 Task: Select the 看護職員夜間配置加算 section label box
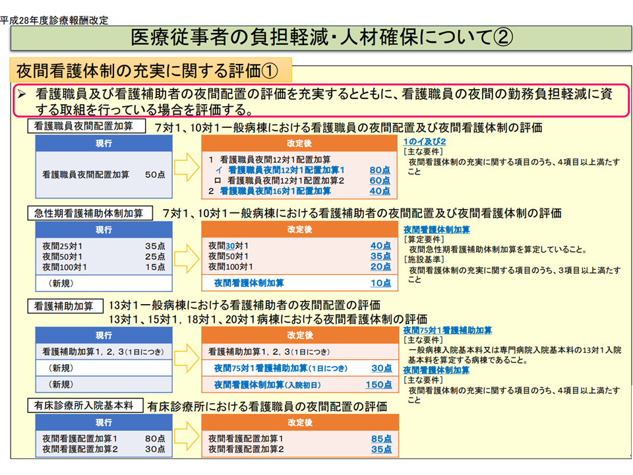pyautogui.click(x=86, y=126)
